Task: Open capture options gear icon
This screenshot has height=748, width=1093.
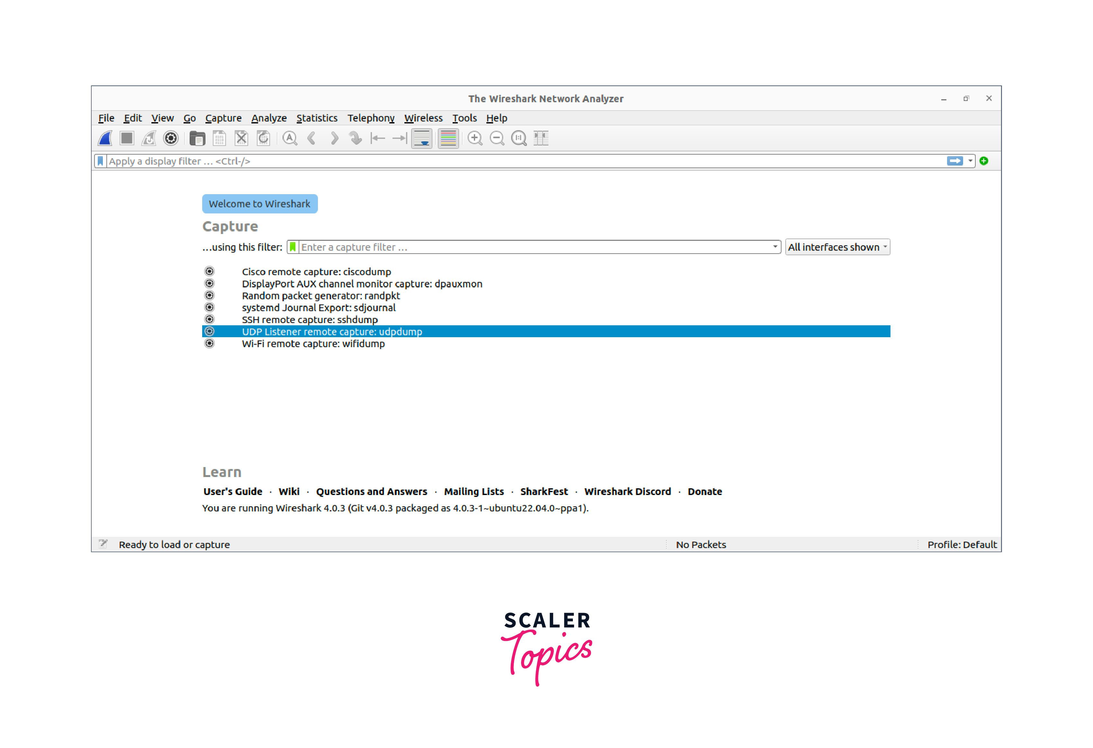Action: [171, 138]
